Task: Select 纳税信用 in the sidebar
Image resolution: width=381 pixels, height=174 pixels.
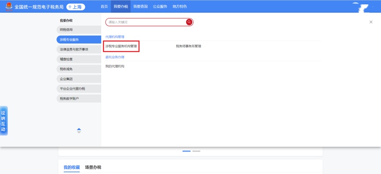Action: [79, 30]
